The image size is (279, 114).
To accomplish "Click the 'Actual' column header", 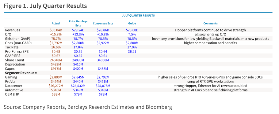I will tap(56, 24).
